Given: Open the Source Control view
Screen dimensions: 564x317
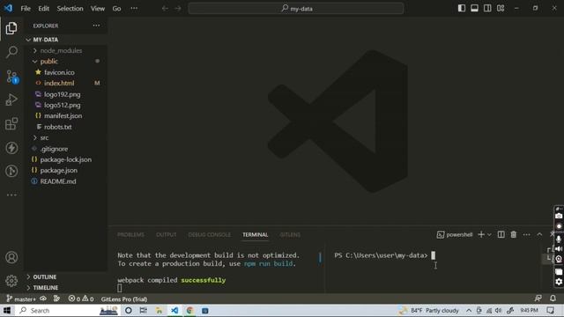Looking at the screenshot, I should [11, 77].
